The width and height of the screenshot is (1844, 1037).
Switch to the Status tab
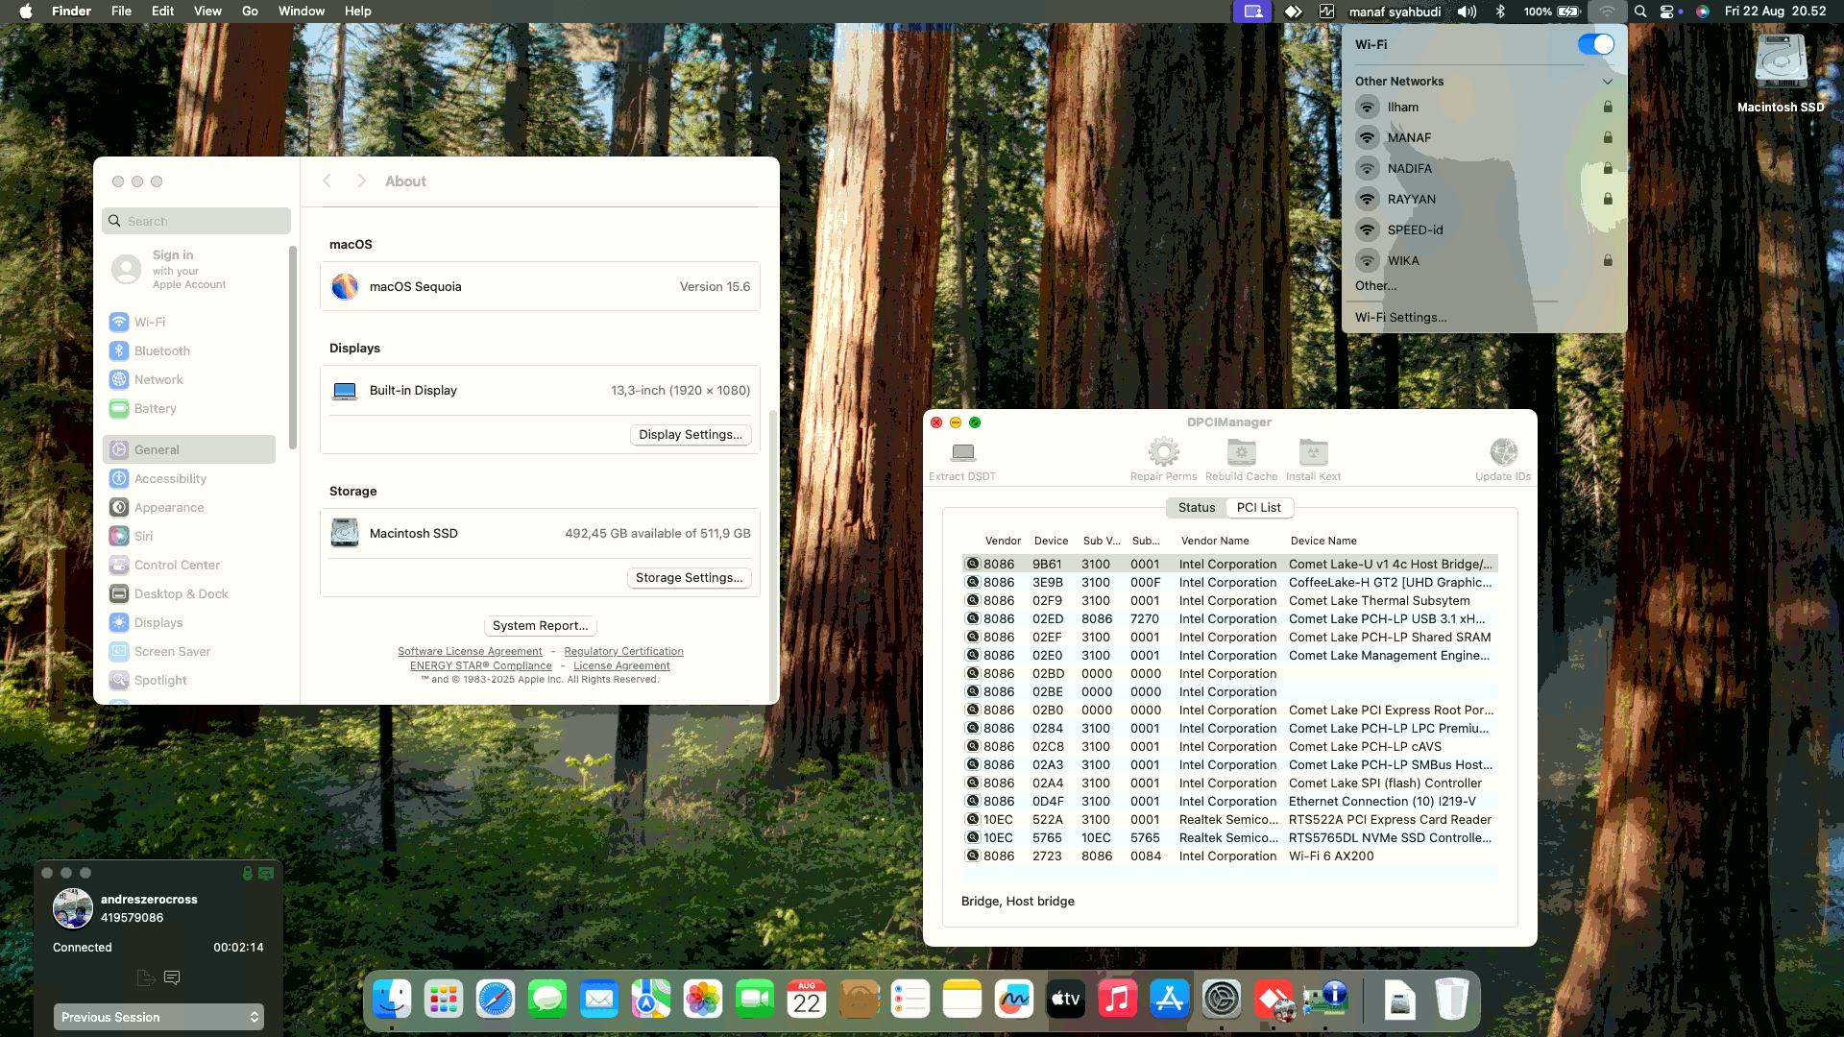point(1197,508)
